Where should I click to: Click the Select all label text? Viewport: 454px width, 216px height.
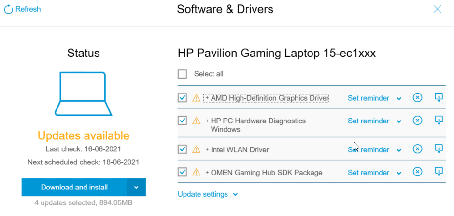pyautogui.click(x=209, y=74)
